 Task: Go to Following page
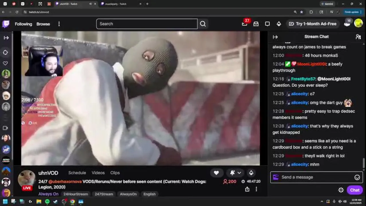pyautogui.click(x=23, y=24)
